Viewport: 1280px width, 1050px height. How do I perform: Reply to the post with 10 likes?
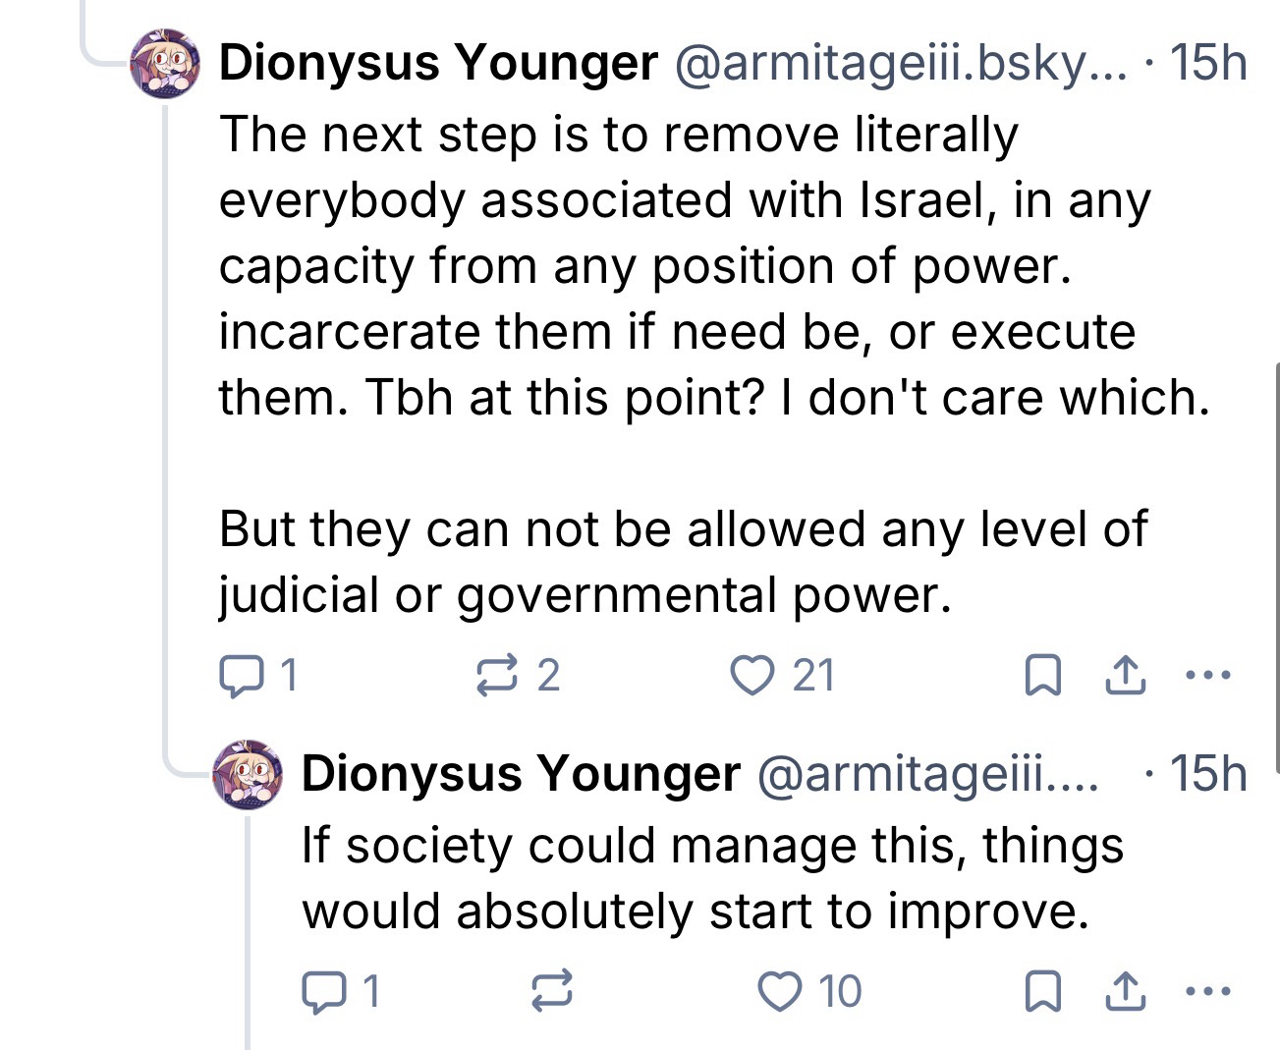pyautogui.click(x=319, y=992)
